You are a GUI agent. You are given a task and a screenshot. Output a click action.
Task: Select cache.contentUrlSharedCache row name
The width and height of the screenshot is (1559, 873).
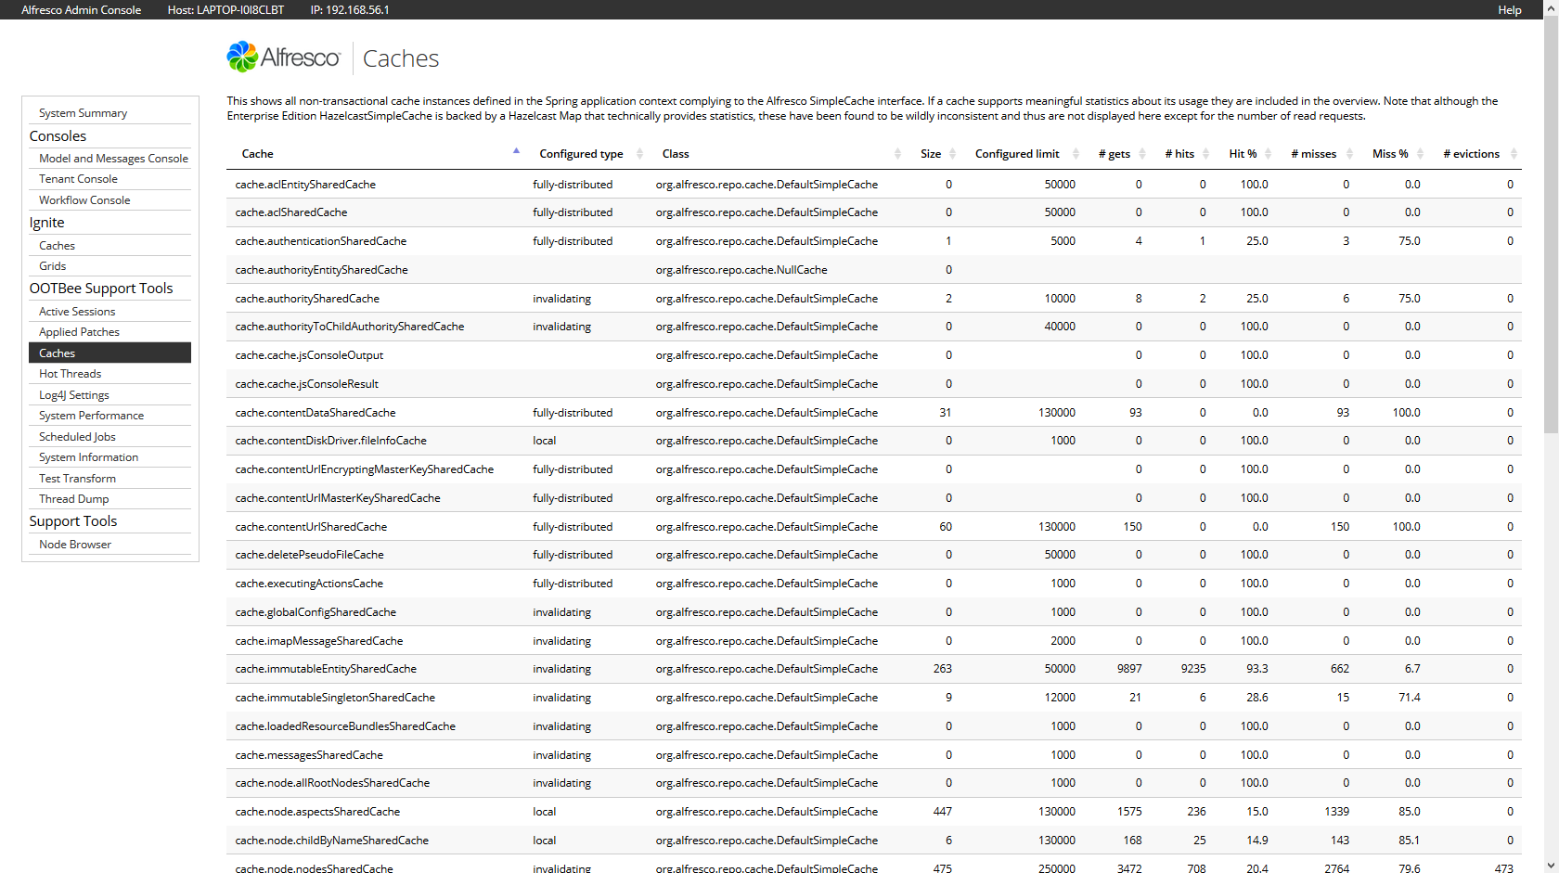click(x=311, y=527)
